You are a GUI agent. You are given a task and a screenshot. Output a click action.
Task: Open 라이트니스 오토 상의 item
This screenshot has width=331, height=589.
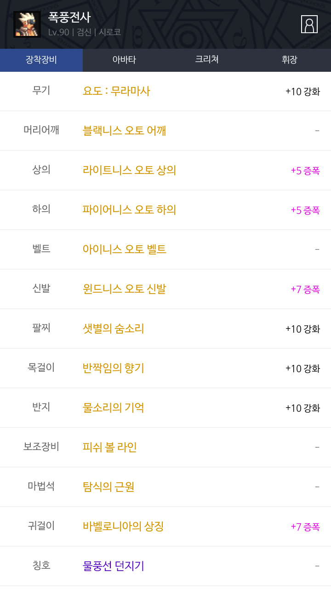click(129, 170)
